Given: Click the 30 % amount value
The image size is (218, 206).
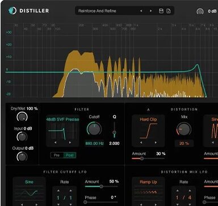Looking at the screenshot, I should (x=161, y=154).
